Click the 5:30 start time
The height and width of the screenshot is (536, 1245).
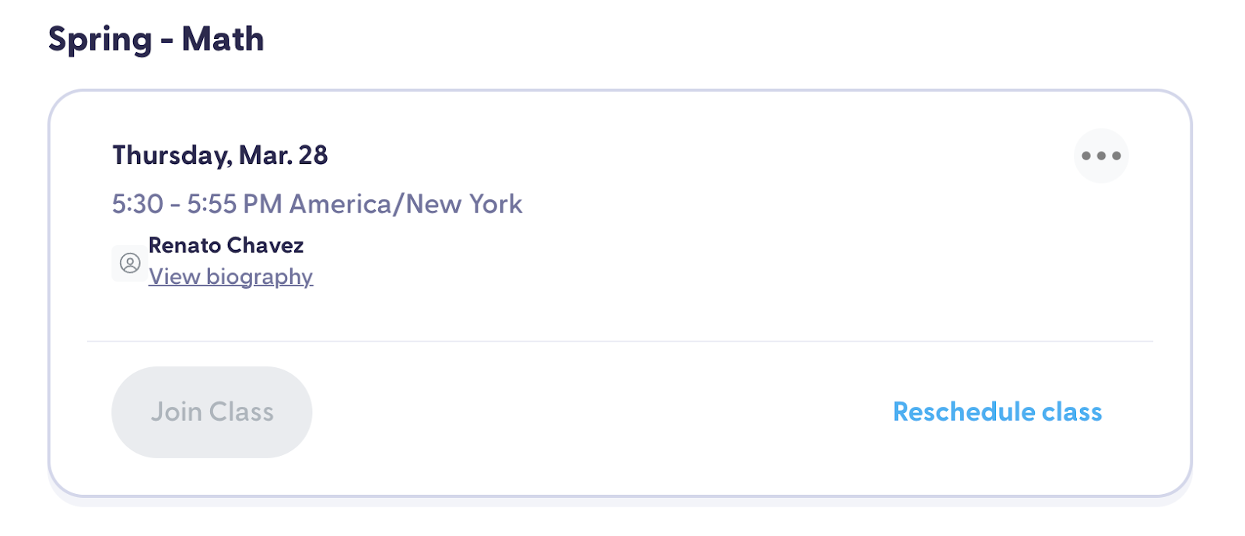click(138, 204)
